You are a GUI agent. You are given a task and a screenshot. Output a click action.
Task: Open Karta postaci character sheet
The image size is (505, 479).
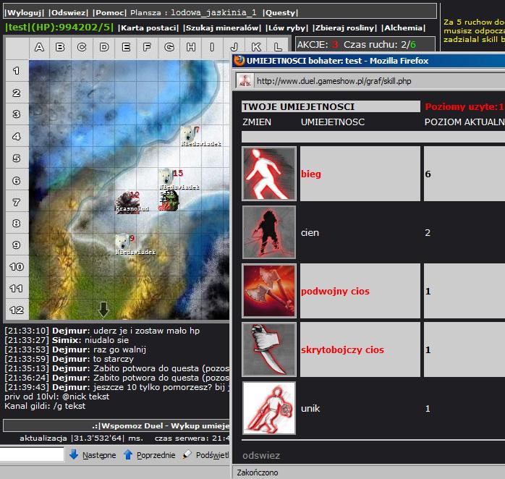[148, 27]
